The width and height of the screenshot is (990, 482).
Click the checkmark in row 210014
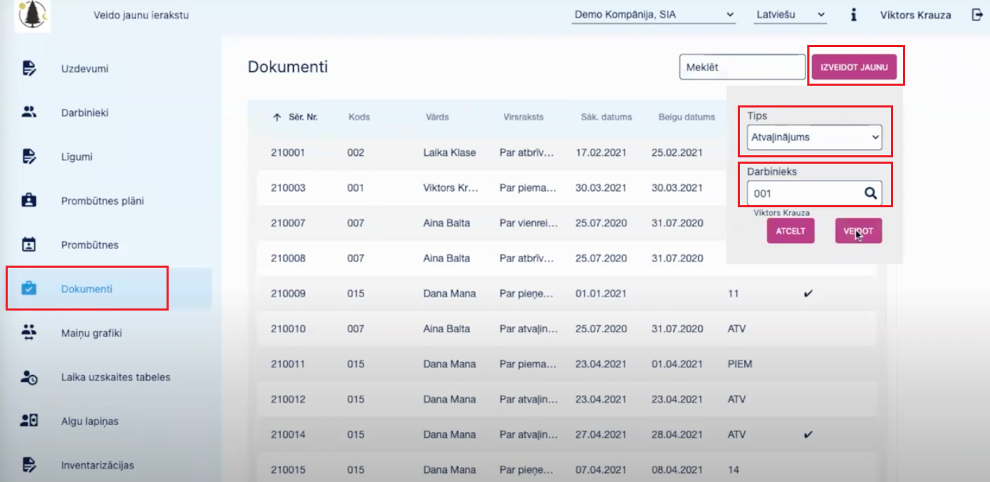click(807, 434)
